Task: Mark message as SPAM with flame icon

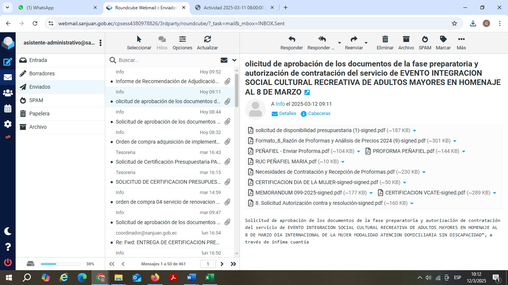Action: pos(425,39)
